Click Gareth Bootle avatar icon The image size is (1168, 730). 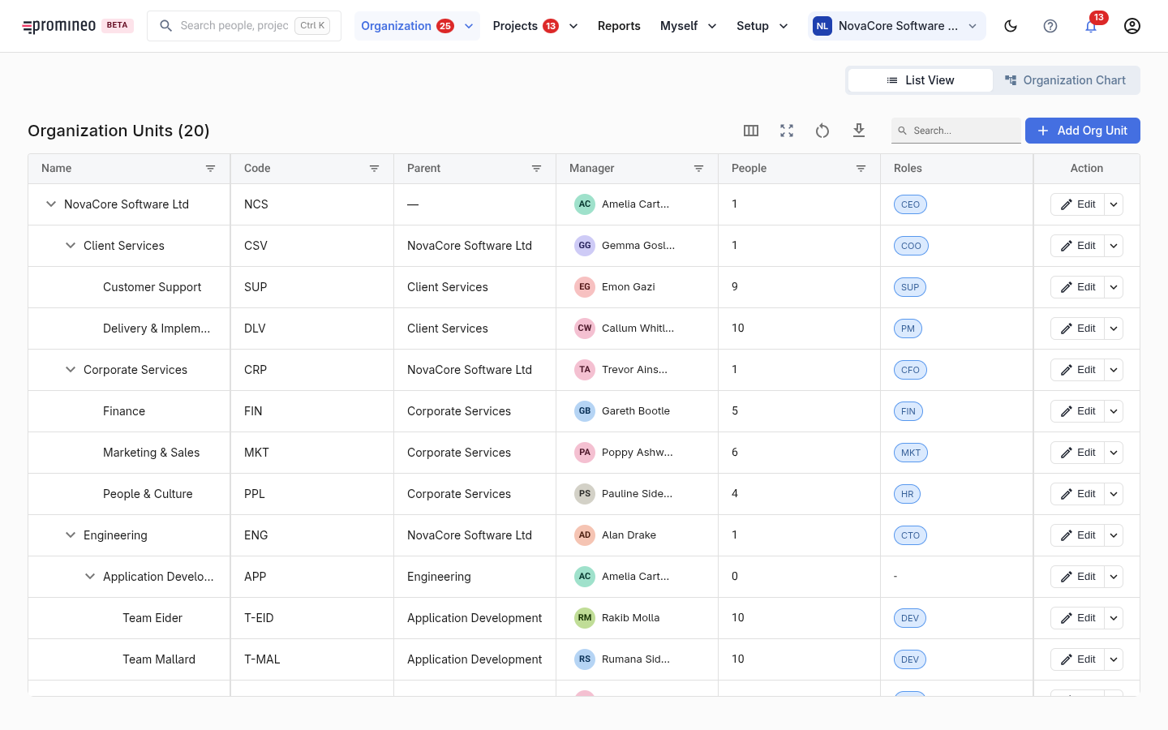(585, 411)
